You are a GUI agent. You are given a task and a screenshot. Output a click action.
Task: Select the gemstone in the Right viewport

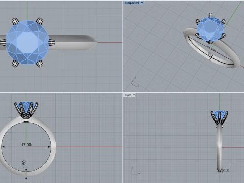[x=220, y=115]
